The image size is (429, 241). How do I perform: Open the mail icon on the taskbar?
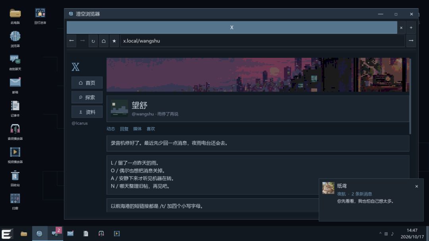coord(70,233)
